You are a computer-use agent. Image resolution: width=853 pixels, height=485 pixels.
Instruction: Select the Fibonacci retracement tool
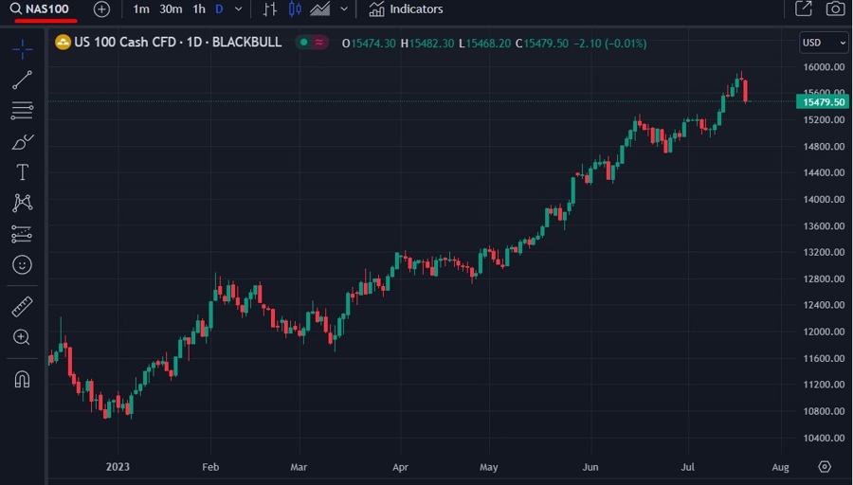tap(23, 111)
